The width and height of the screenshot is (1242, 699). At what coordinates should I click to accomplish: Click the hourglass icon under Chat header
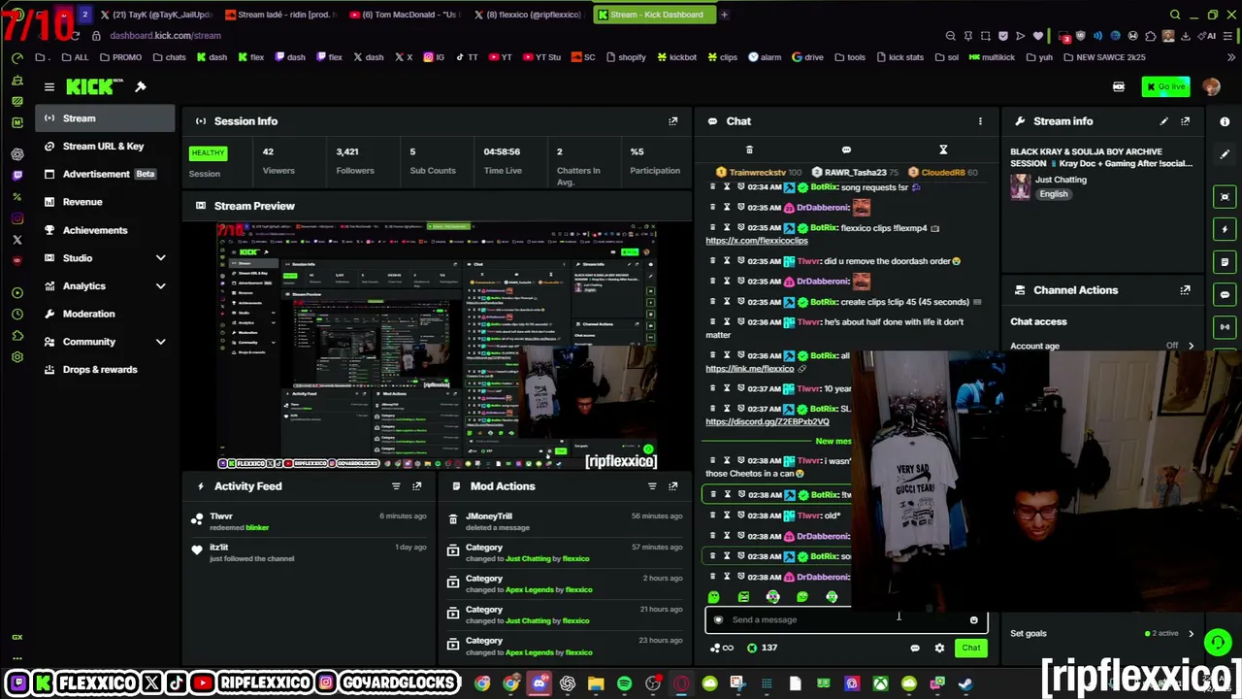(943, 150)
